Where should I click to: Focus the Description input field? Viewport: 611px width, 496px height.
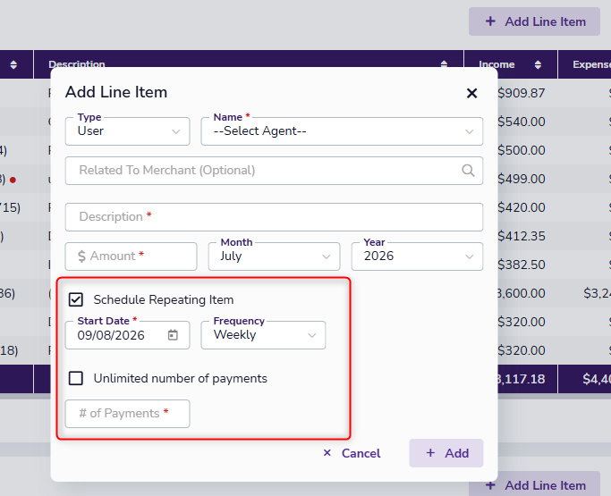pos(274,217)
